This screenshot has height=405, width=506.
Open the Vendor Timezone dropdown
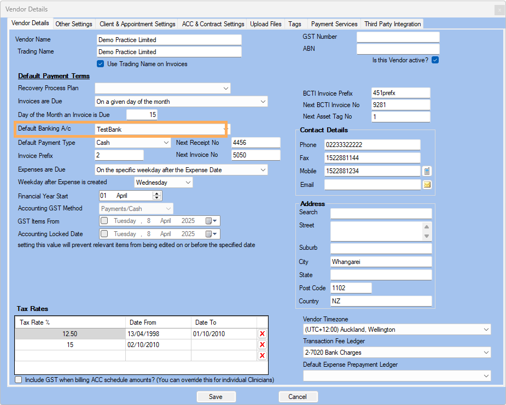(x=486, y=330)
